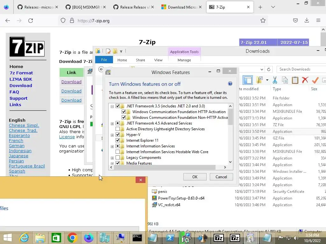326x244 pixels.
Task: Uncheck .NET Framework 3.5 feature
Action: (x=117, y=106)
